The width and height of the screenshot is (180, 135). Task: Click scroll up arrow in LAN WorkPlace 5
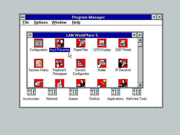pyautogui.click(x=140, y=40)
